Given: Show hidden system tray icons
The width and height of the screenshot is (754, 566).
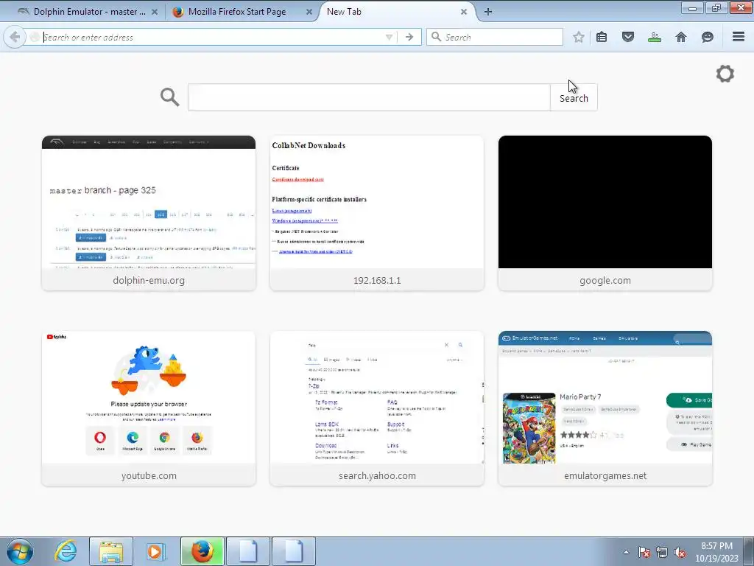Looking at the screenshot, I should click(626, 552).
